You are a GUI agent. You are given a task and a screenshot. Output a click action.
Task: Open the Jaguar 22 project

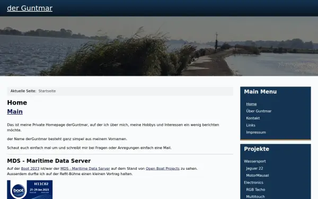point(254,168)
